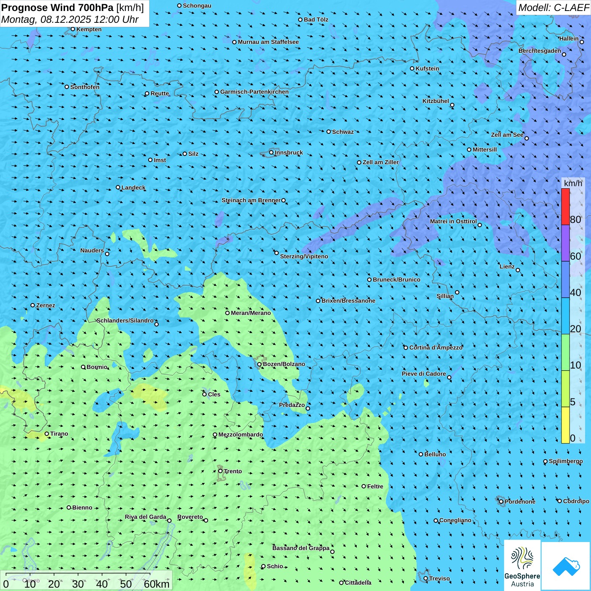Click the map title 'Prognose Wind 700hPa'
This screenshot has height=591, width=591.
coord(57,8)
